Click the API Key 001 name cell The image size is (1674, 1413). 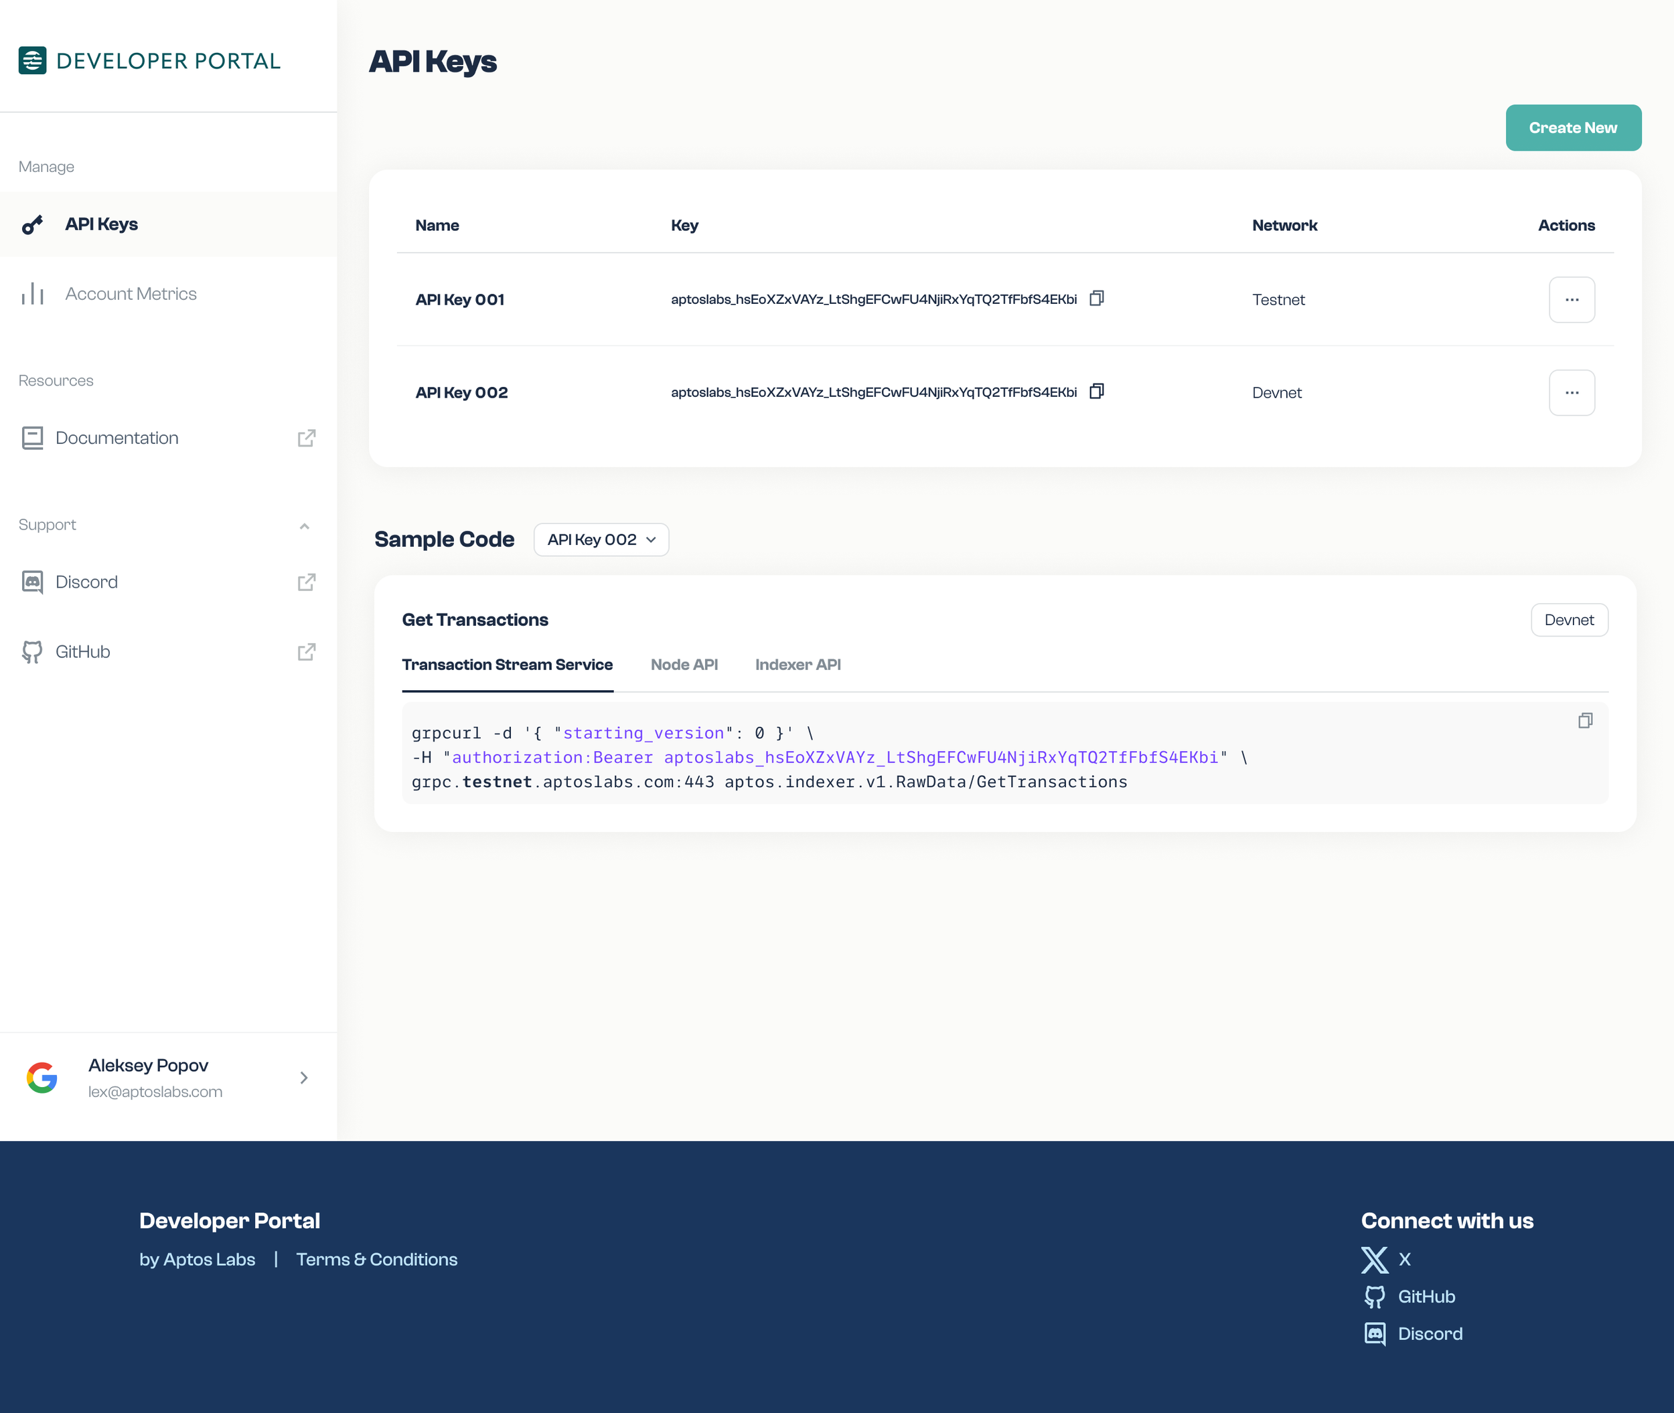pyautogui.click(x=460, y=300)
